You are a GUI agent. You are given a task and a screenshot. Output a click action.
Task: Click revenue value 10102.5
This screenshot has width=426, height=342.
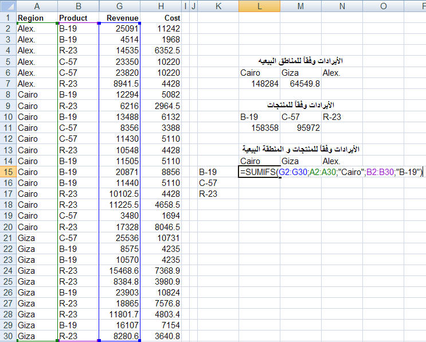[x=124, y=194]
